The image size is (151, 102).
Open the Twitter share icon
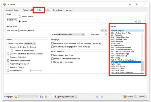coord(102,96)
